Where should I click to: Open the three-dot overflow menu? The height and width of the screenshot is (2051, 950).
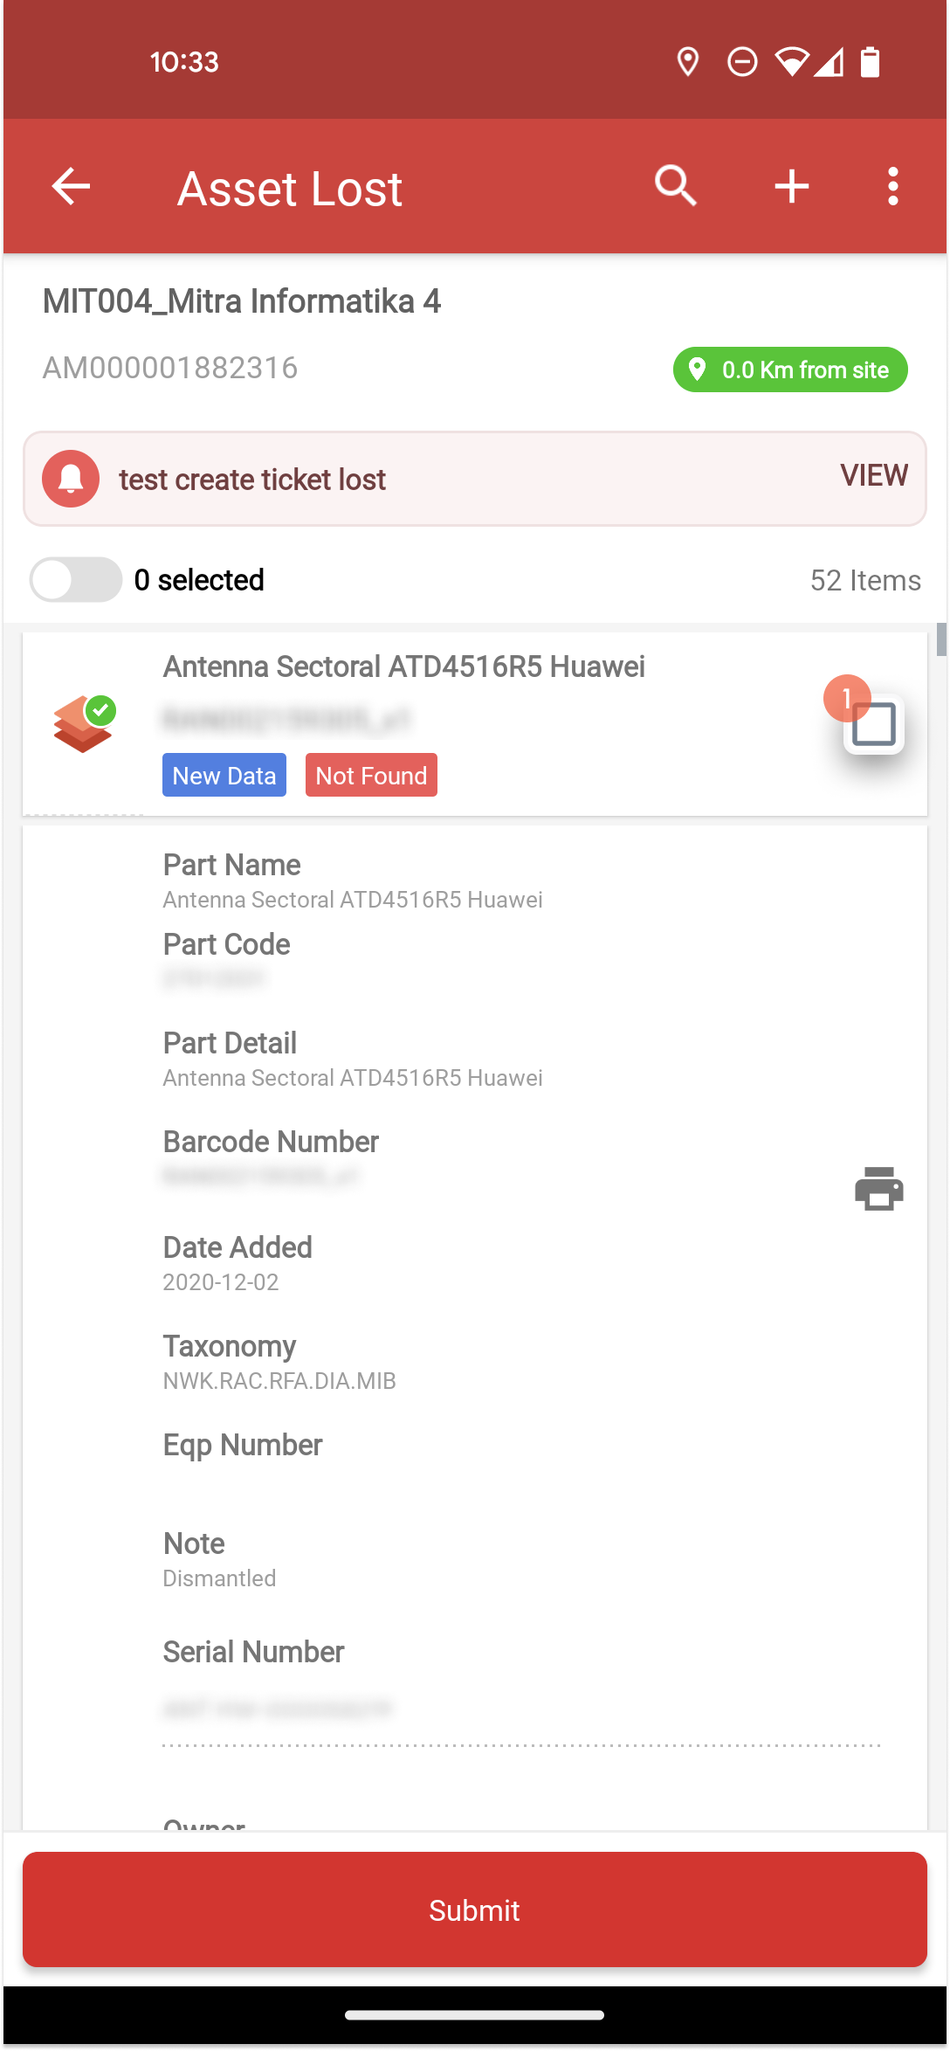pos(892,186)
